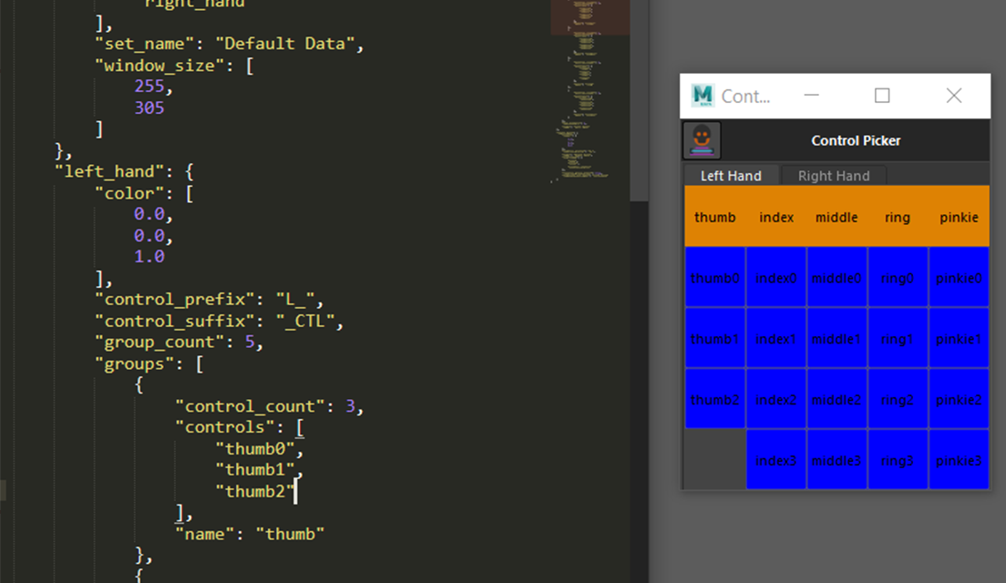Click the index column header

point(775,217)
